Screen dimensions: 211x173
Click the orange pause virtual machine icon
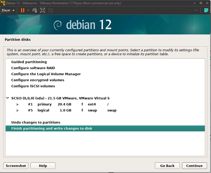coord(23,10)
